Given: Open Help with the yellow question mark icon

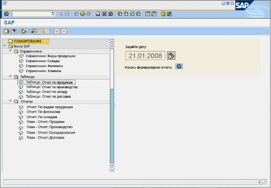Looking at the screenshot, I should pos(163,14).
